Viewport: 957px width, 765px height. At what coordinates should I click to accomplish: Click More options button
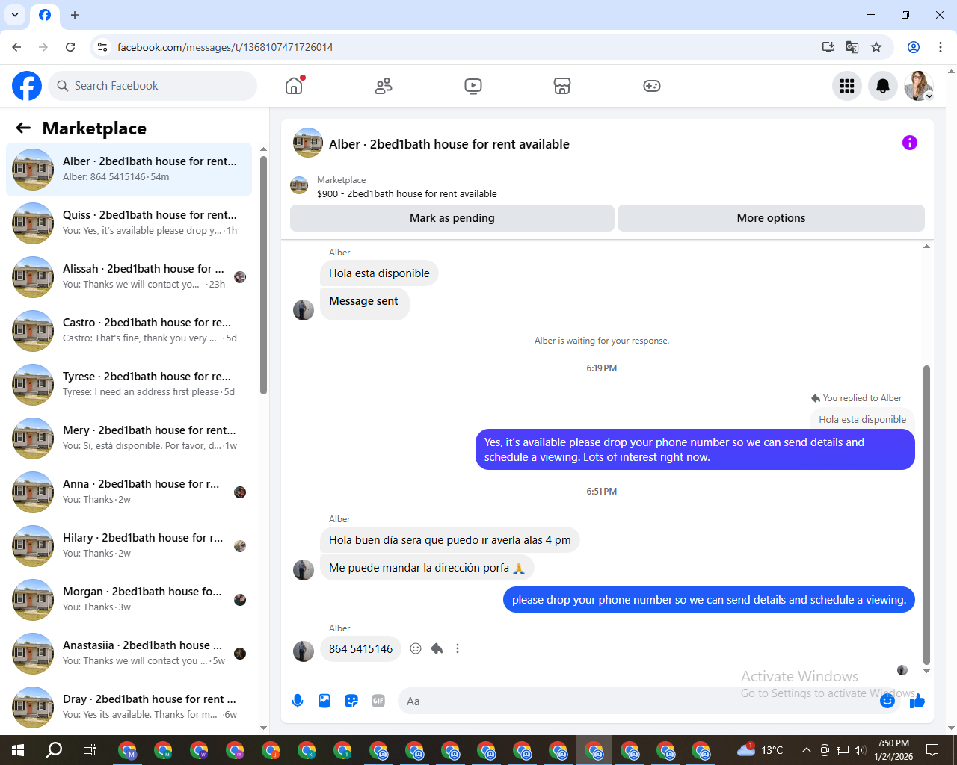pos(771,218)
